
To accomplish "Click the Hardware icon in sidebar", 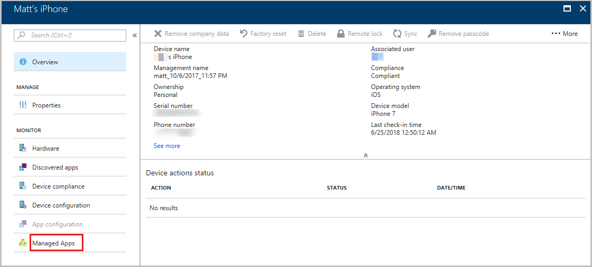I will (x=23, y=149).
